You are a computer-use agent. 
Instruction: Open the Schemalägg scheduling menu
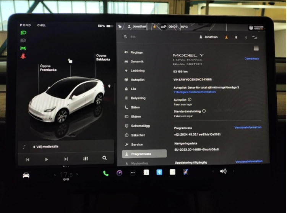[137, 126]
